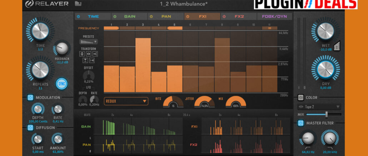368x156 pixels.
Task: Click the GAIN overview graph
Action: click(x=139, y=126)
